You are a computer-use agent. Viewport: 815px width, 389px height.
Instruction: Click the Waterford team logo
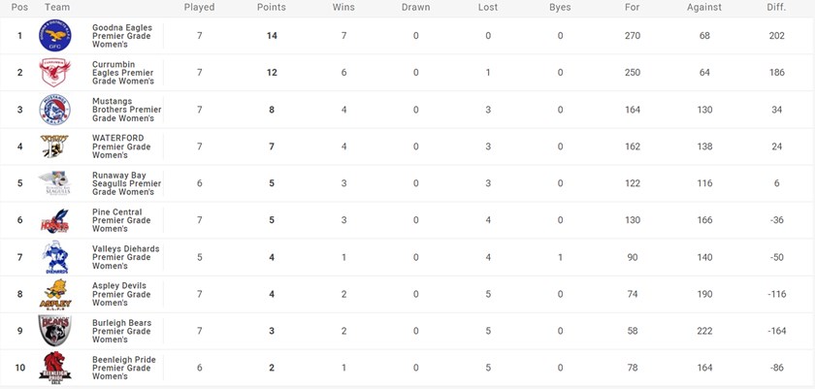point(54,146)
